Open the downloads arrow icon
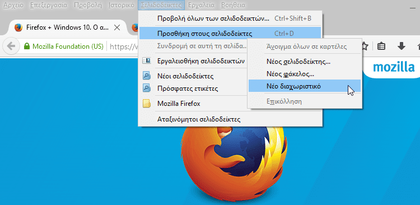 click(402, 46)
